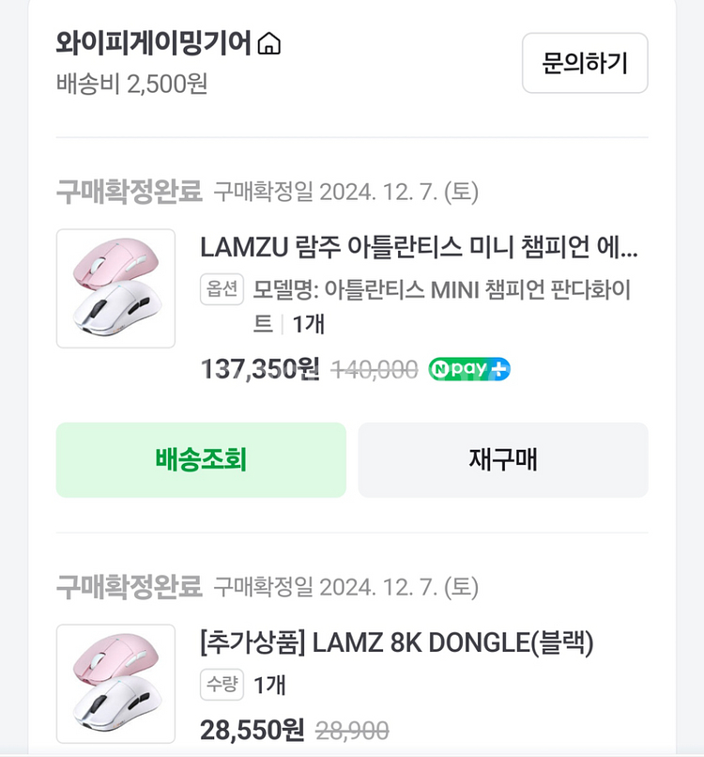Click the first LAMZU mouse product thumbnail
Screen dimensions: 704x757
[x=115, y=288]
